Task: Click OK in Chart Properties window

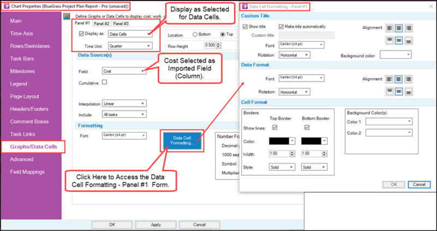Action: [112, 224]
